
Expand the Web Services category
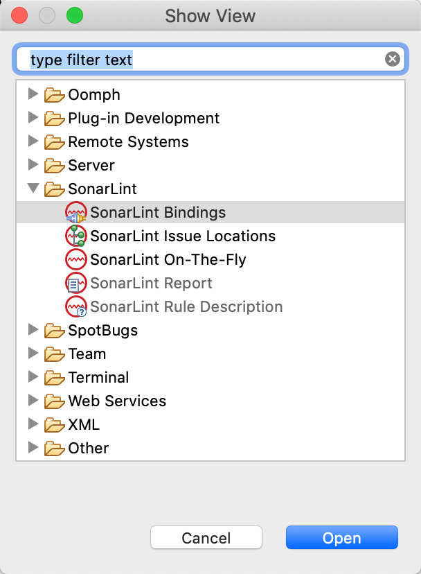point(33,401)
